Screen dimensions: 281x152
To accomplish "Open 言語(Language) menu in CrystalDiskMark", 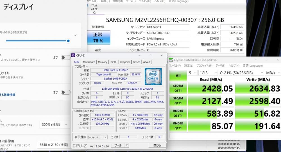I will (253, 65).
